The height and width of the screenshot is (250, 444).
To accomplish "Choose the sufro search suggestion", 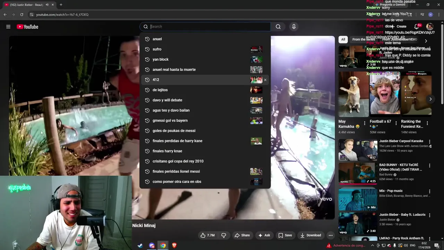I will (205, 49).
